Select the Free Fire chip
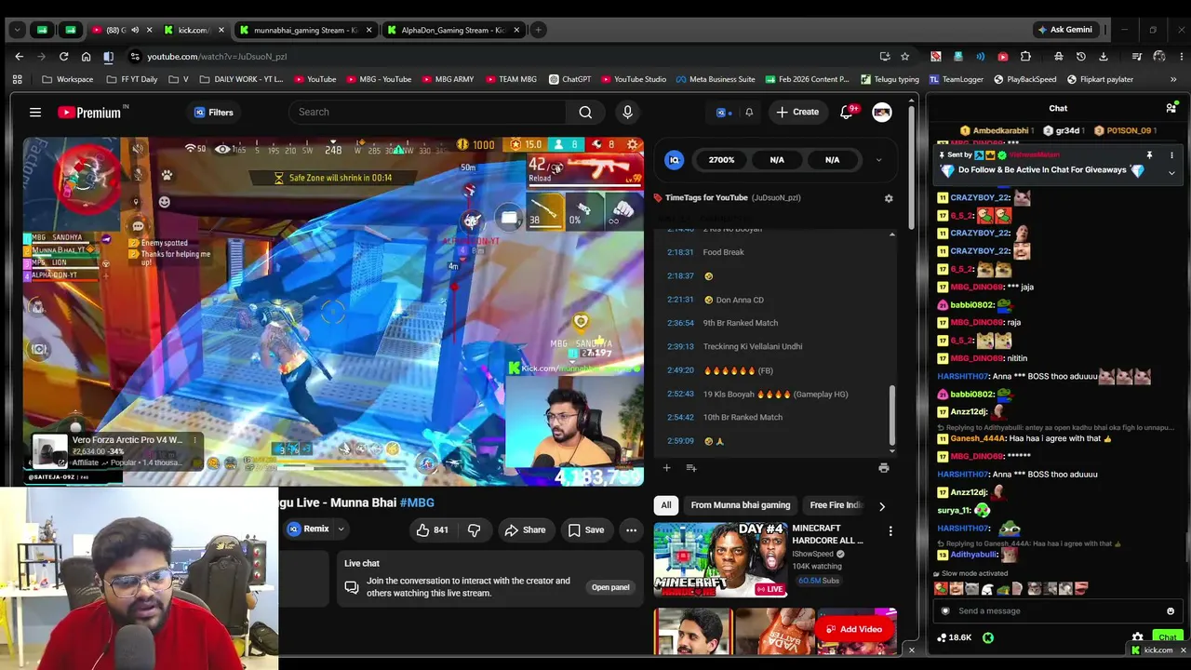This screenshot has width=1191, height=670. click(x=835, y=505)
